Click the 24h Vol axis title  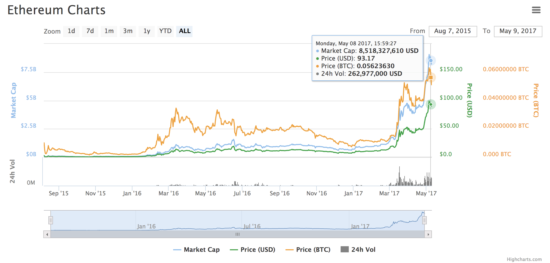click(x=12, y=171)
